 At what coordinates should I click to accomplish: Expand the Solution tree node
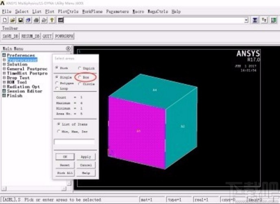[4, 64]
